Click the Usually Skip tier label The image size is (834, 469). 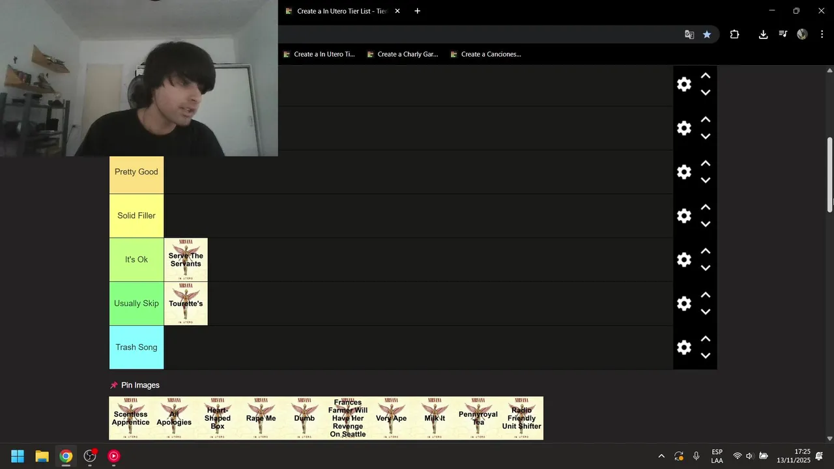(136, 304)
